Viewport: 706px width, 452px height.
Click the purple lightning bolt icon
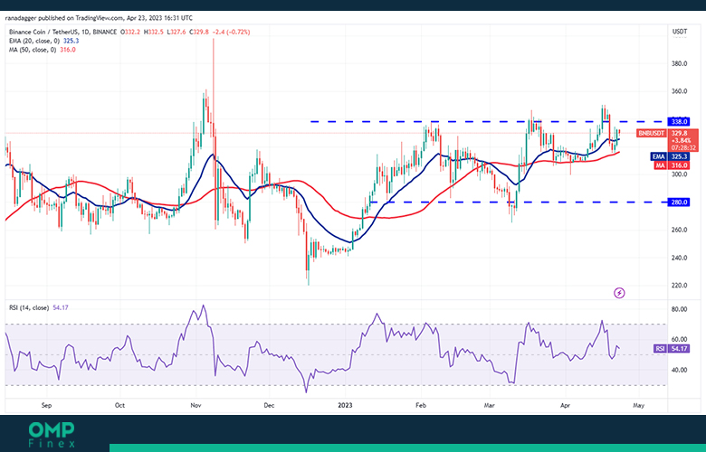[619, 293]
